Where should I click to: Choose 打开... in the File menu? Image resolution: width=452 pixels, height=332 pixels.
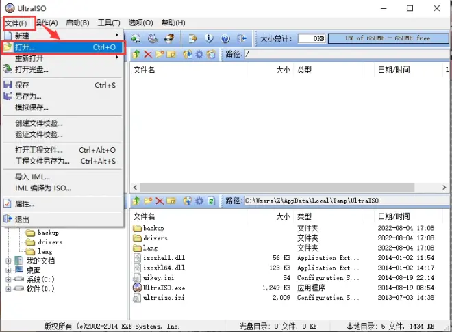[63, 47]
